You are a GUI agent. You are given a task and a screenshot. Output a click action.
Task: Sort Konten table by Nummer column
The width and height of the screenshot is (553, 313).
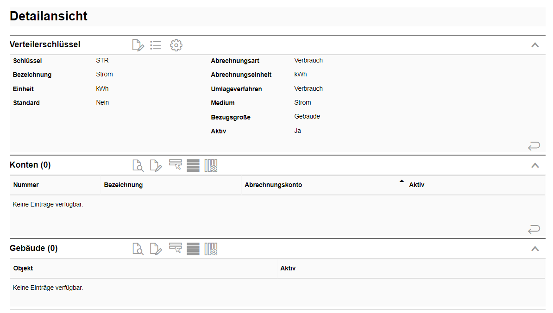[x=26, y=185]
